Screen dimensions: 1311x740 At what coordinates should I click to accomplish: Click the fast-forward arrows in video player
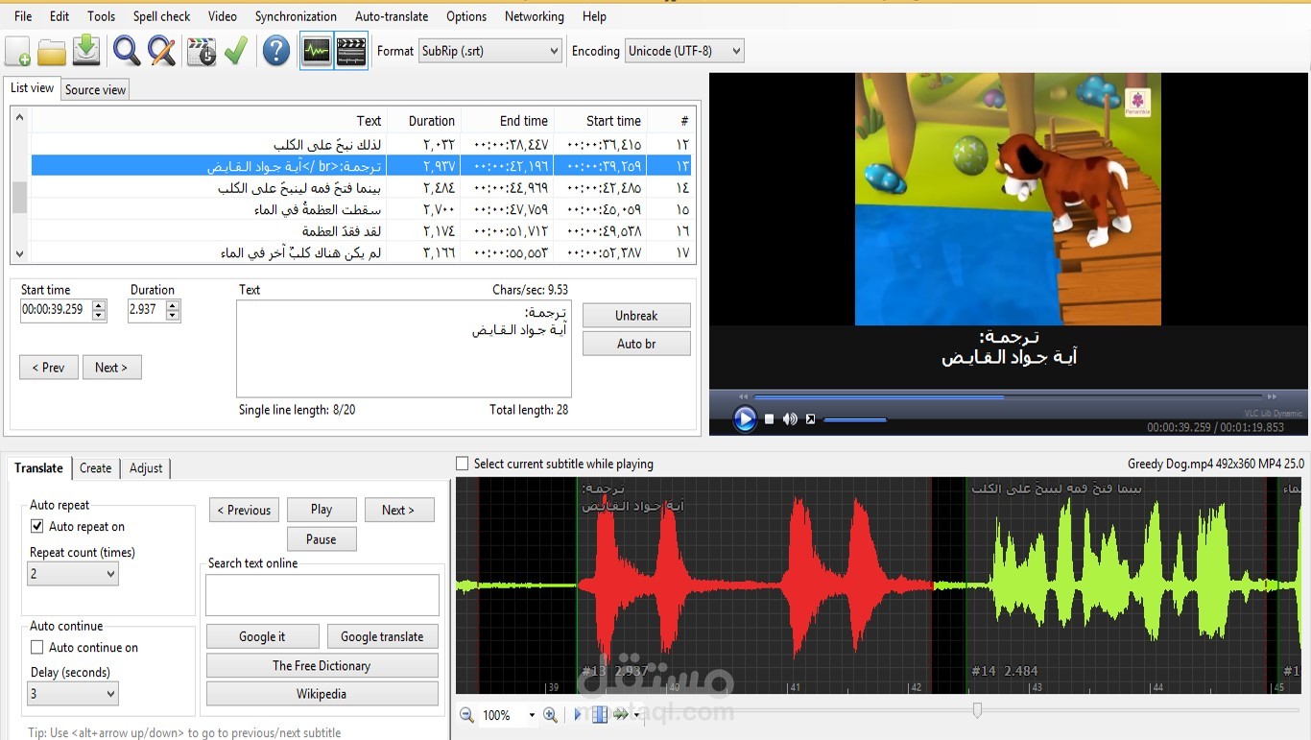click(x=1273, y=396)
